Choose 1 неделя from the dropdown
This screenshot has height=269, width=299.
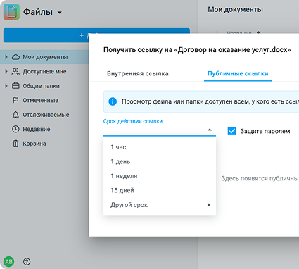click(x=160, y=176)
